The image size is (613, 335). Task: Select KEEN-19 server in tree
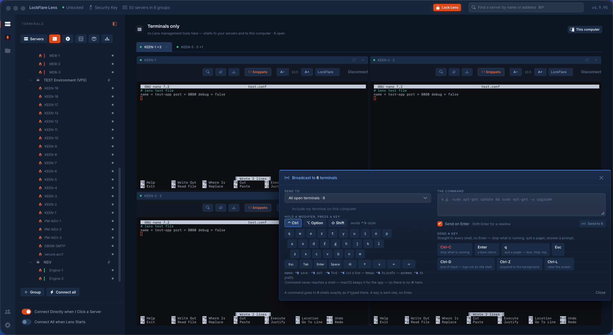(x=51, y=88)
